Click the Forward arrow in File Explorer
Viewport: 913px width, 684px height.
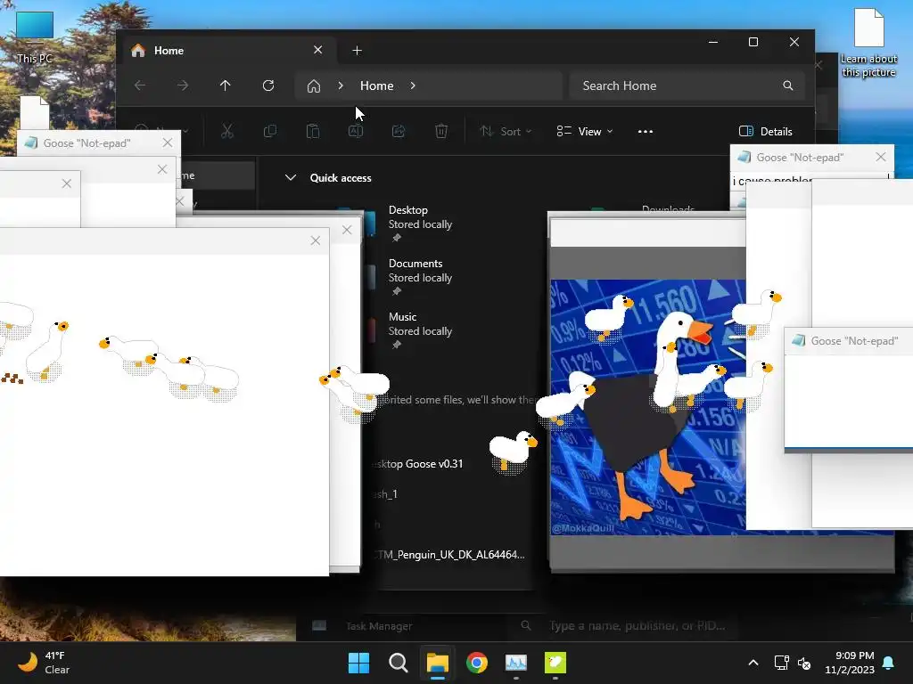click(x=183, y=85)
